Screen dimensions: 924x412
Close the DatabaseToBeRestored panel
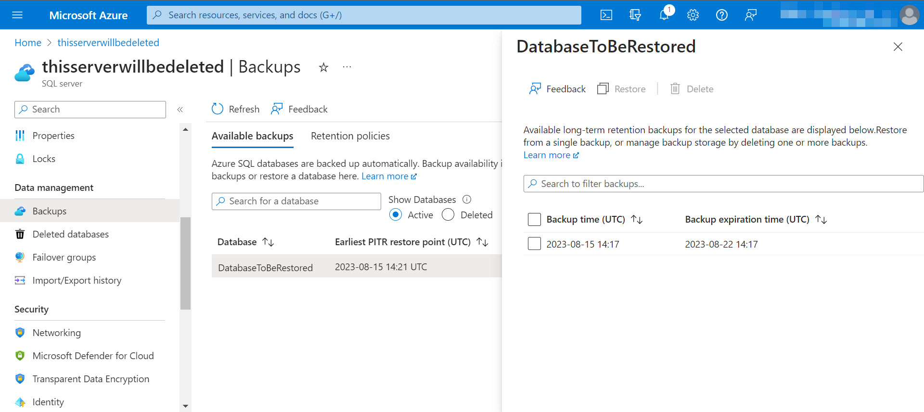[x=898, y=47]
